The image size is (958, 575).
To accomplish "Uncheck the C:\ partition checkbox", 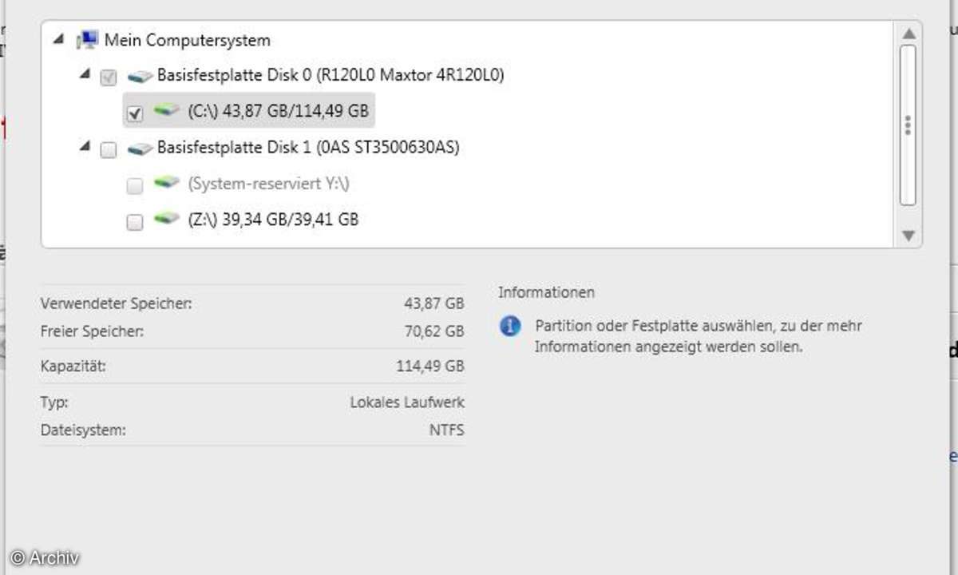I will pyautogui.click(x=135, y=113).
